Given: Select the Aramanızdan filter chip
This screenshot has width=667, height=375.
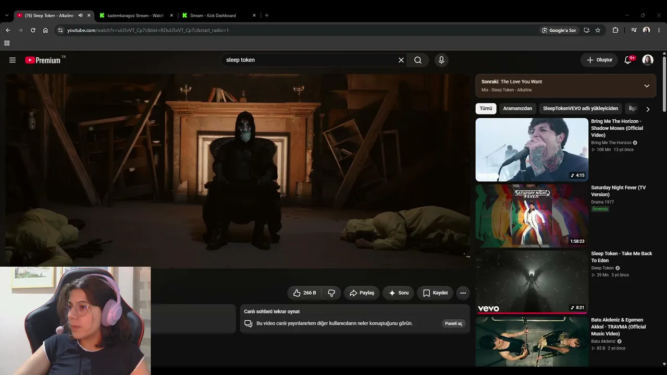Looking at the screenshot, I should point(517,108).
